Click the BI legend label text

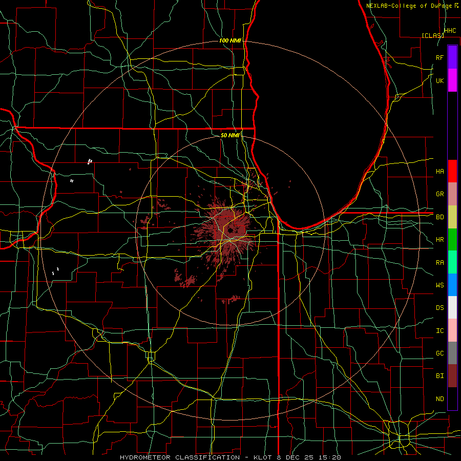pyautogui.click(x=439, y=376)
